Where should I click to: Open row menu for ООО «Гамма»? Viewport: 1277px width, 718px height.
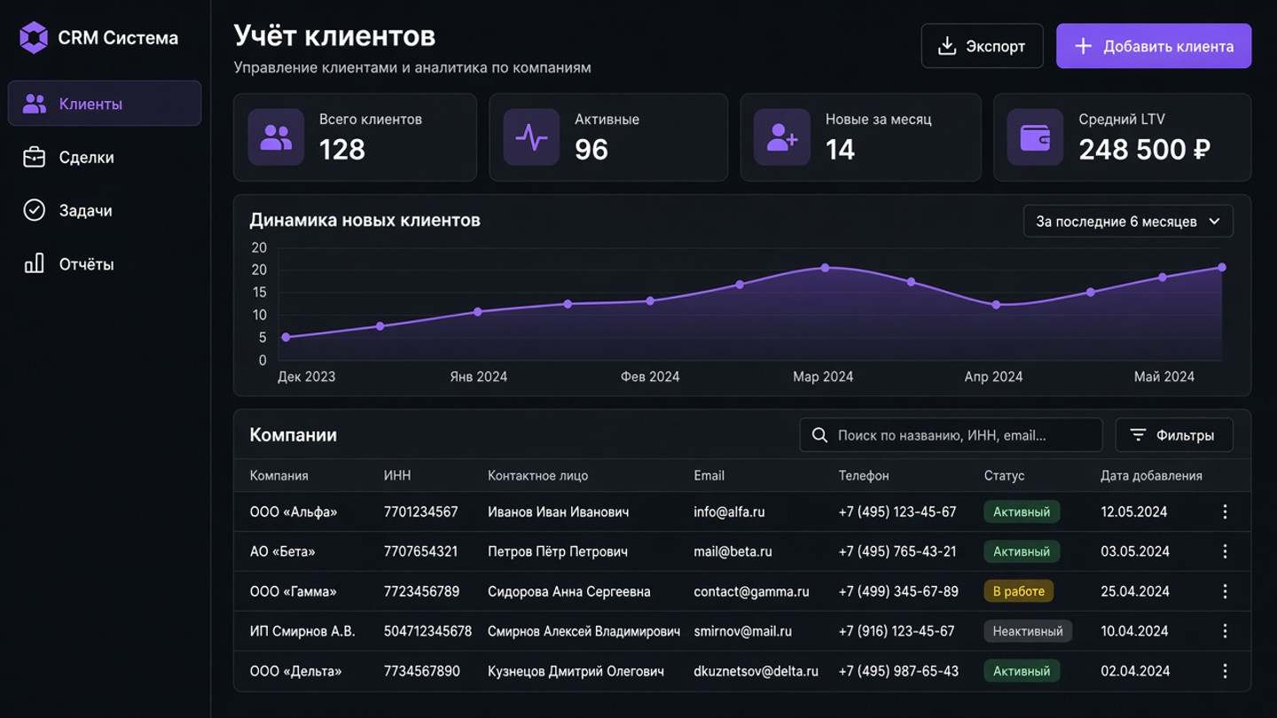[1225, 591]
